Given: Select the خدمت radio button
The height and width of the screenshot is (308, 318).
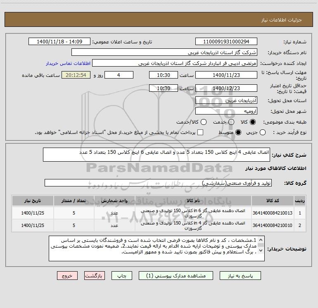Looking at the screenshot, I should [231, 122].
